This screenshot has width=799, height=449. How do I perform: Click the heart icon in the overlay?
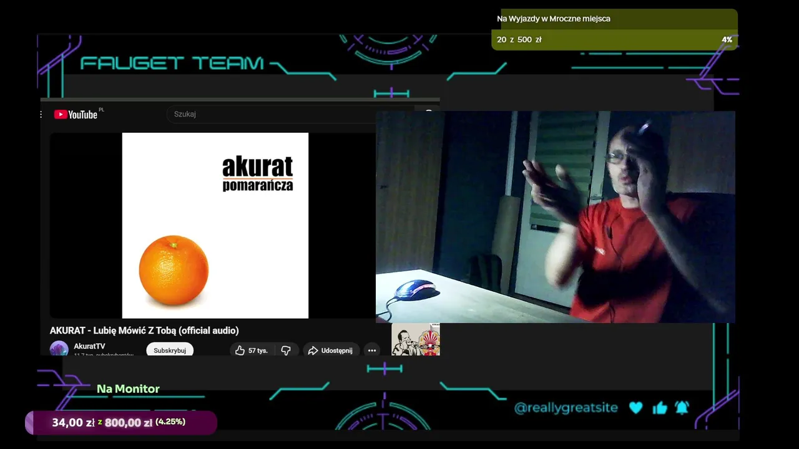636,408
